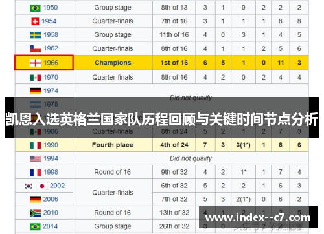Select the '7th of 32' cell
The height and width of the screenshot is (234, 324).
tap(174, 199)
